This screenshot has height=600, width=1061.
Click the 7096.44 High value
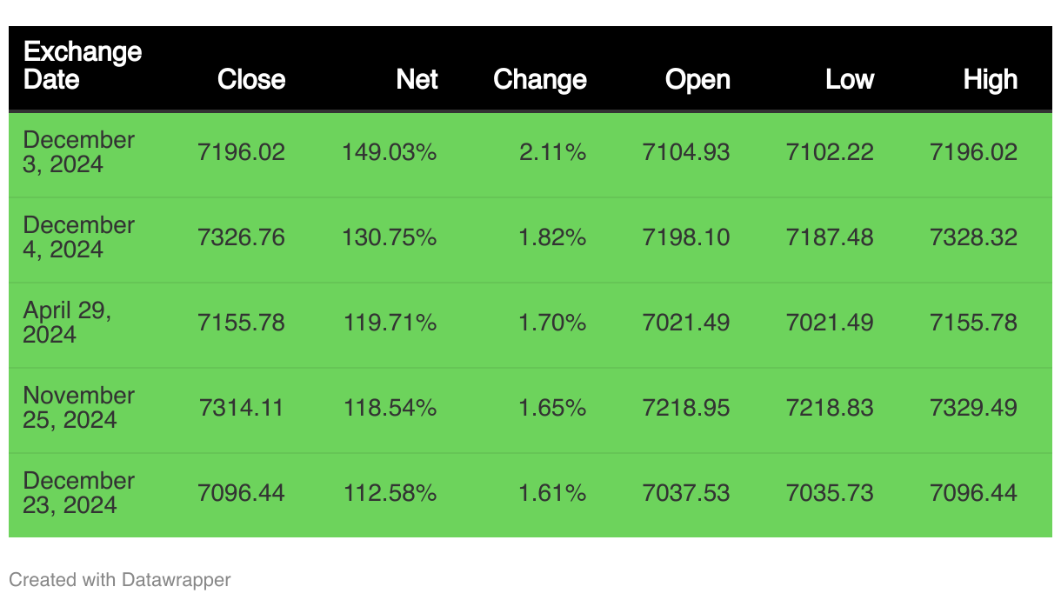(x=973, y=493)
